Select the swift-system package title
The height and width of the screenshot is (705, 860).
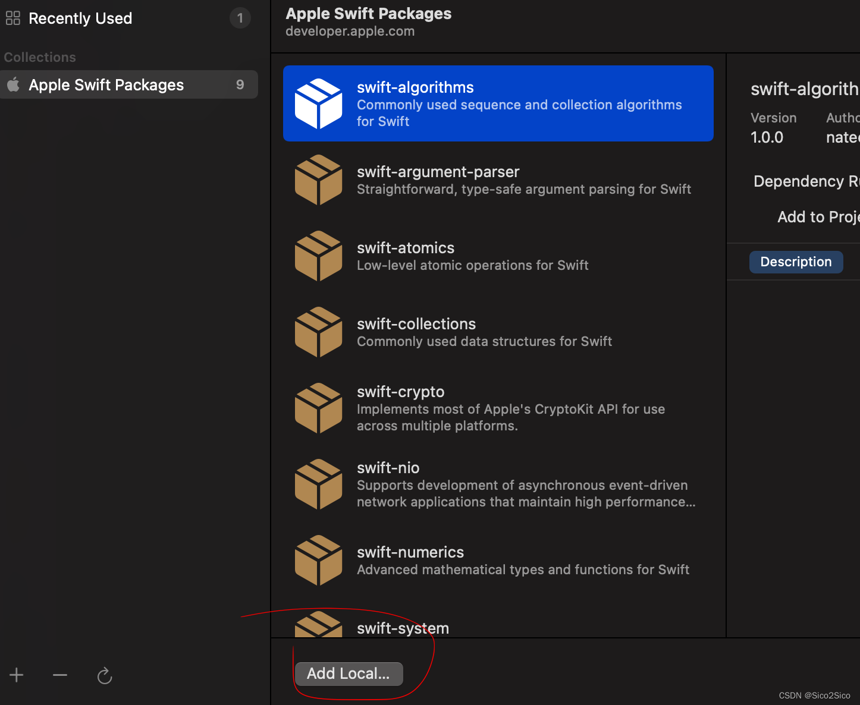tap(403, 628)
